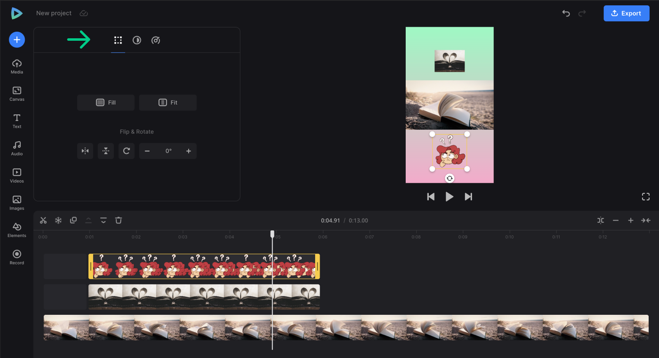Image resolution: width=659 pixels, height=358 pixels.
Task: Open the Media panel
Action: [17, 67]
